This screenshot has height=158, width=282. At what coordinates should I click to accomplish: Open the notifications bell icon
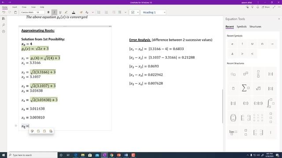[258, 7]
